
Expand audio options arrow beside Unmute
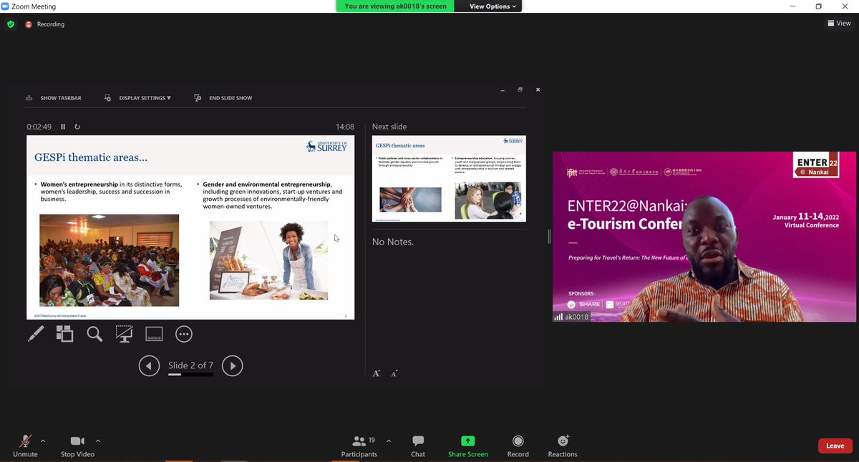[x=42, y=441]
